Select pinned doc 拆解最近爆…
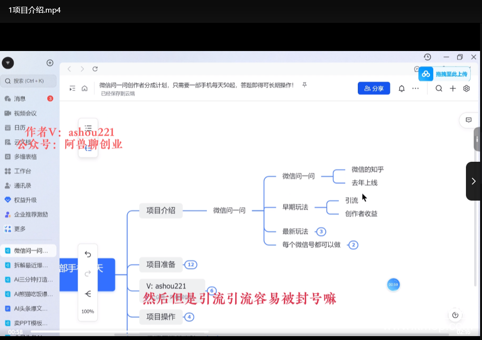This screenshot has width=482, height=340. pos(28,265)
